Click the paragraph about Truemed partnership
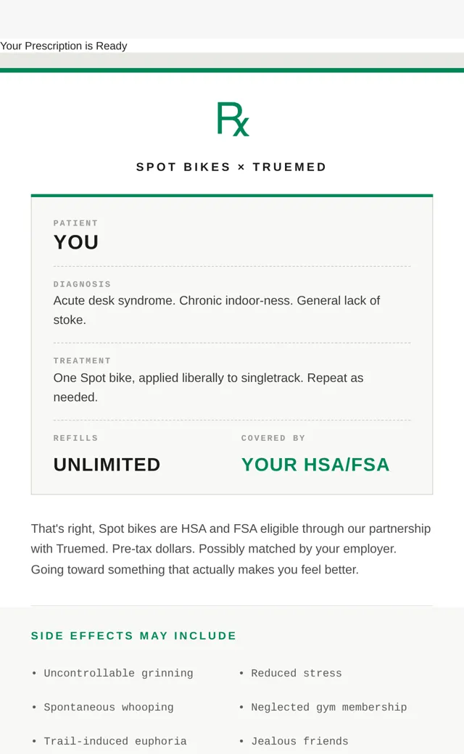This screenshot has width=464, height=754. click(x=231, y=549)
